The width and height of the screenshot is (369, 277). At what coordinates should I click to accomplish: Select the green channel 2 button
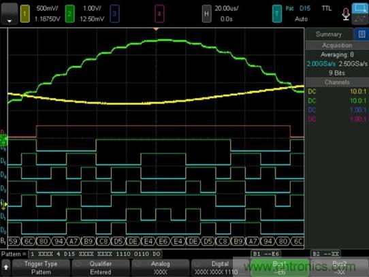(x=69, y=14)
